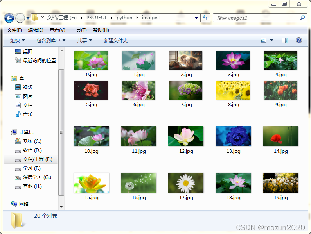Select the 15.jpg yellow rose thumbnail
The width and height of the screenshot is (311, 234).
click(x=91, y=182)
